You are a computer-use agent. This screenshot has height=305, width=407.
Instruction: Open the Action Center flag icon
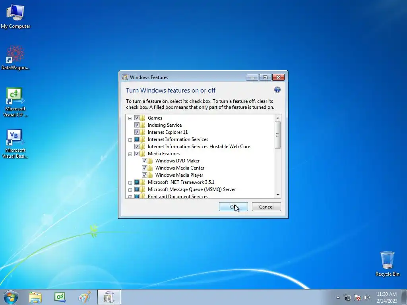point(357,297)
